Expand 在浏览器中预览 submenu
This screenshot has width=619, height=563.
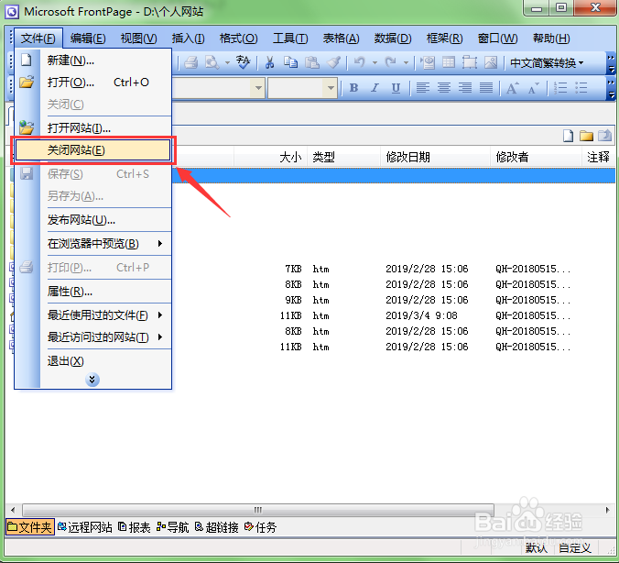[x=159, y=244]
